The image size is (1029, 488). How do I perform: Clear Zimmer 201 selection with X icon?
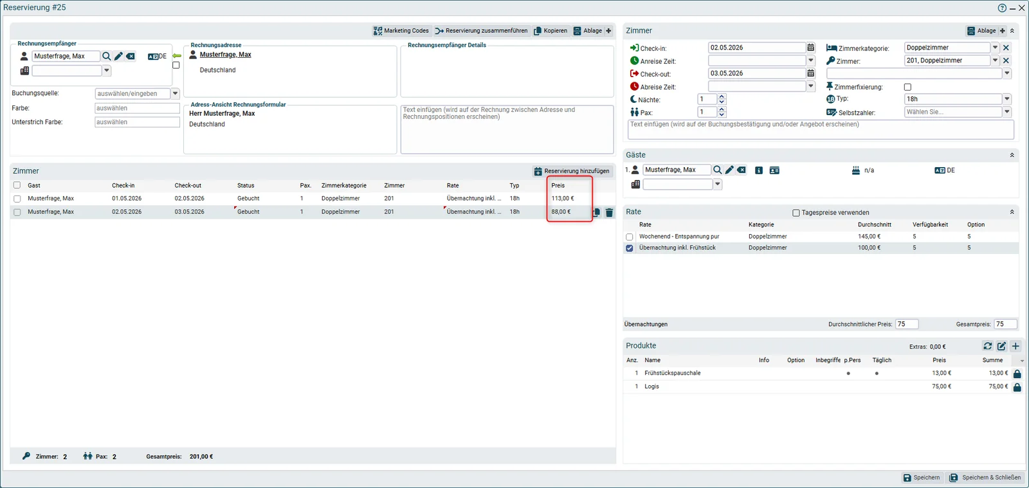[x=1006, y=60]
